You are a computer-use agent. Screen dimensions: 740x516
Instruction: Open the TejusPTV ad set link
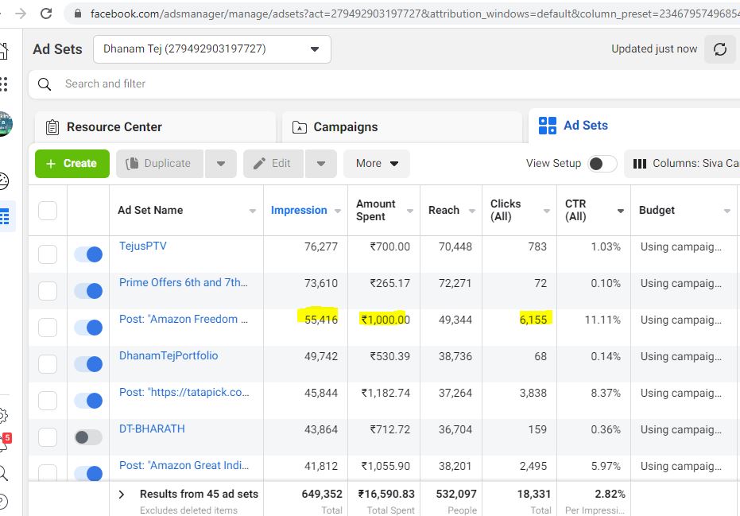(142, 246)
